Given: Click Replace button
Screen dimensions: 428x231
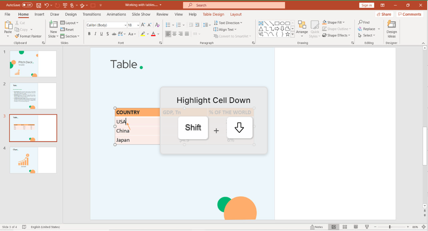Looking at the screenshot, I should click(x=367, y=29).
